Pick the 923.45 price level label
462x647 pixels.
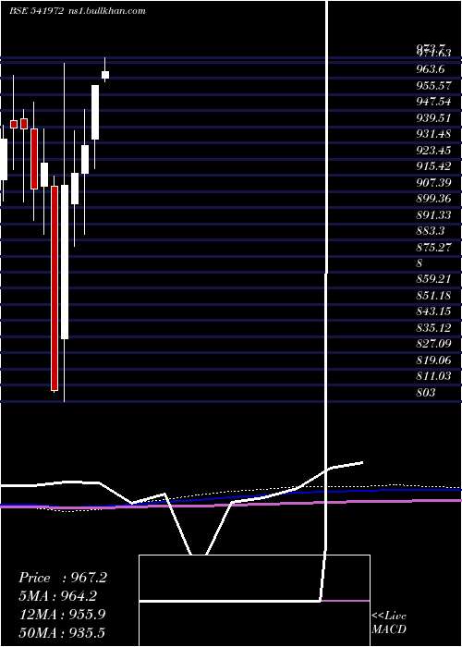[433, 150]
